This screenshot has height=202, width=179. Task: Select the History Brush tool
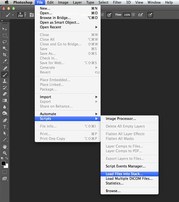coord(5,88)
